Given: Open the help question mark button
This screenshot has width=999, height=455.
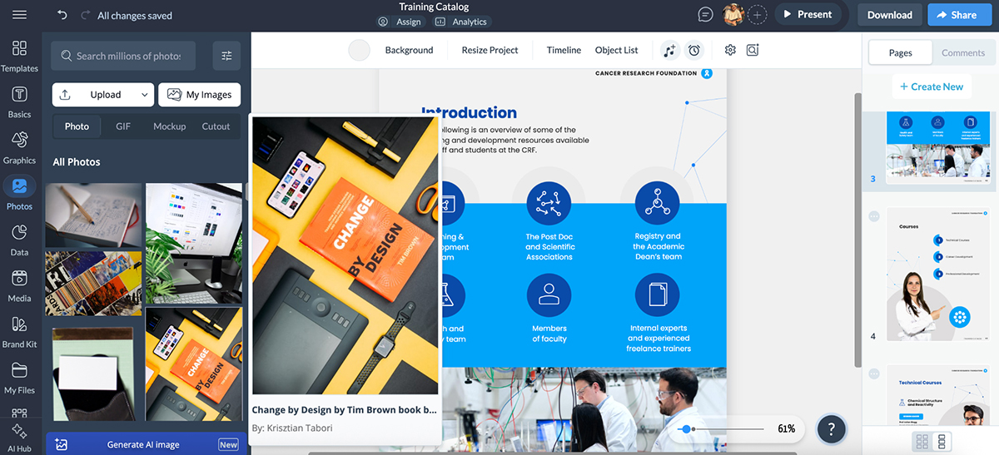Looking at the screenshot, I should (832, 429).
